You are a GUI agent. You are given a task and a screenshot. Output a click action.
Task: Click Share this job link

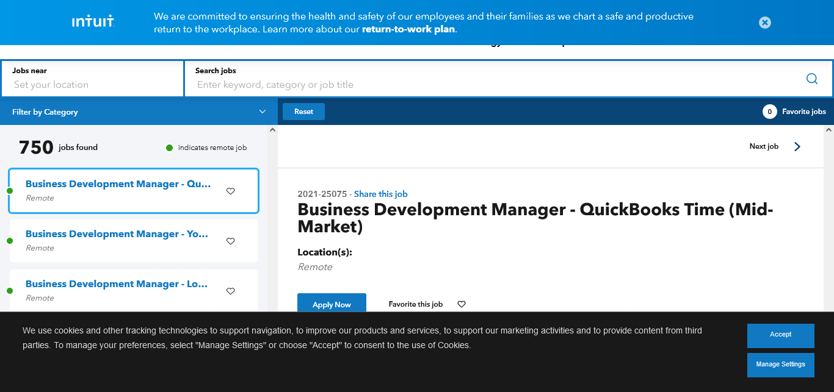[x=380, y=194]
